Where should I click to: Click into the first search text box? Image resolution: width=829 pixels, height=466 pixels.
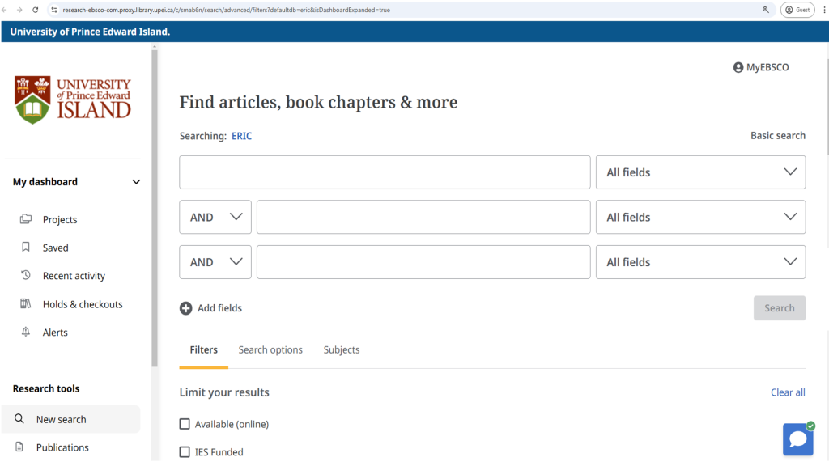385,172
